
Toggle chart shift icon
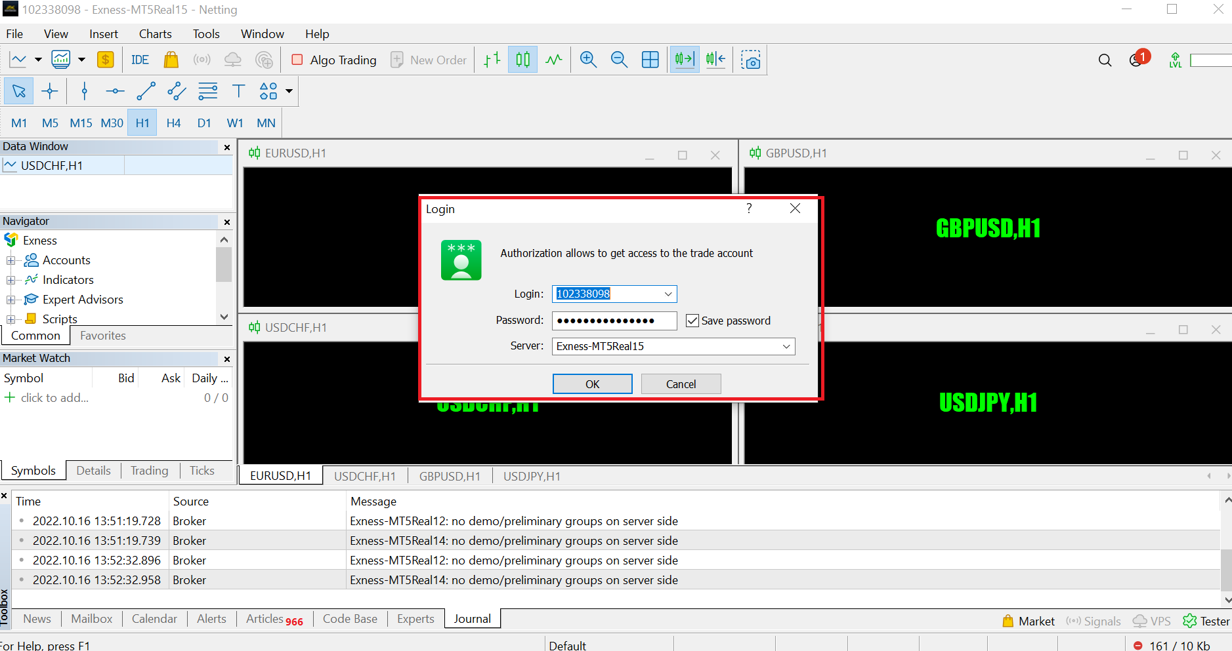(x=715, y=60)
